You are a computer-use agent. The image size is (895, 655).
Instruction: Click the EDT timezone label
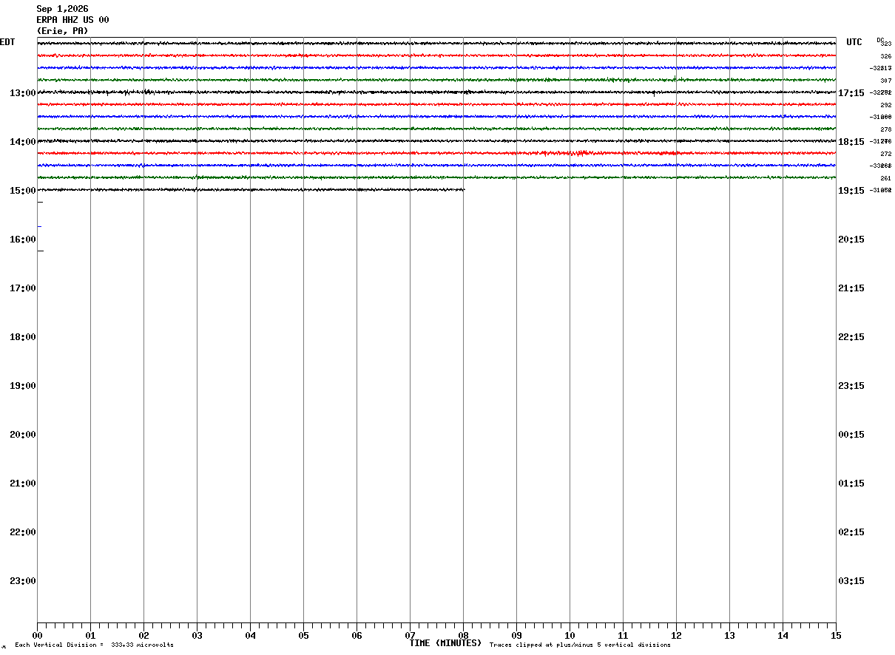click(x=7, y=42)
